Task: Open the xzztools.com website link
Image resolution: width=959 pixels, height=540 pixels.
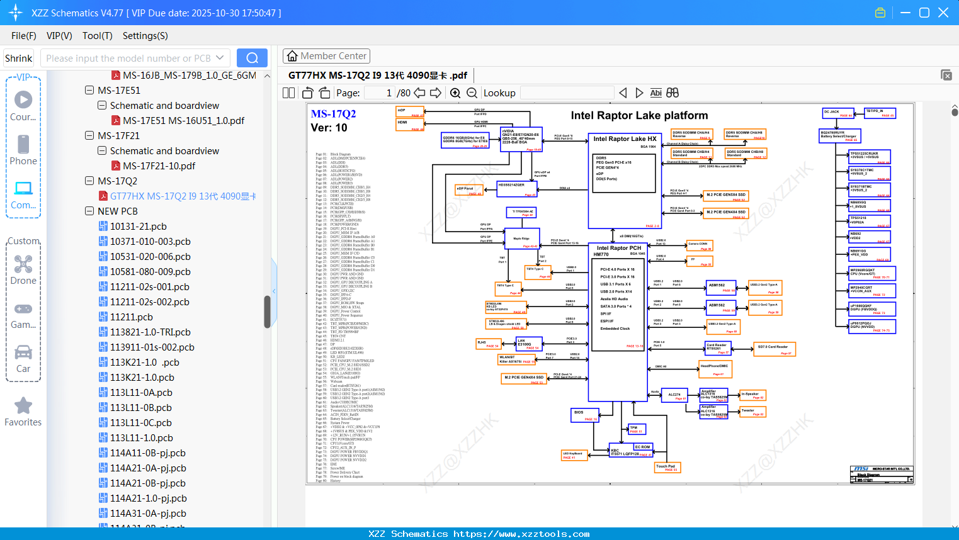Action: 521,534
